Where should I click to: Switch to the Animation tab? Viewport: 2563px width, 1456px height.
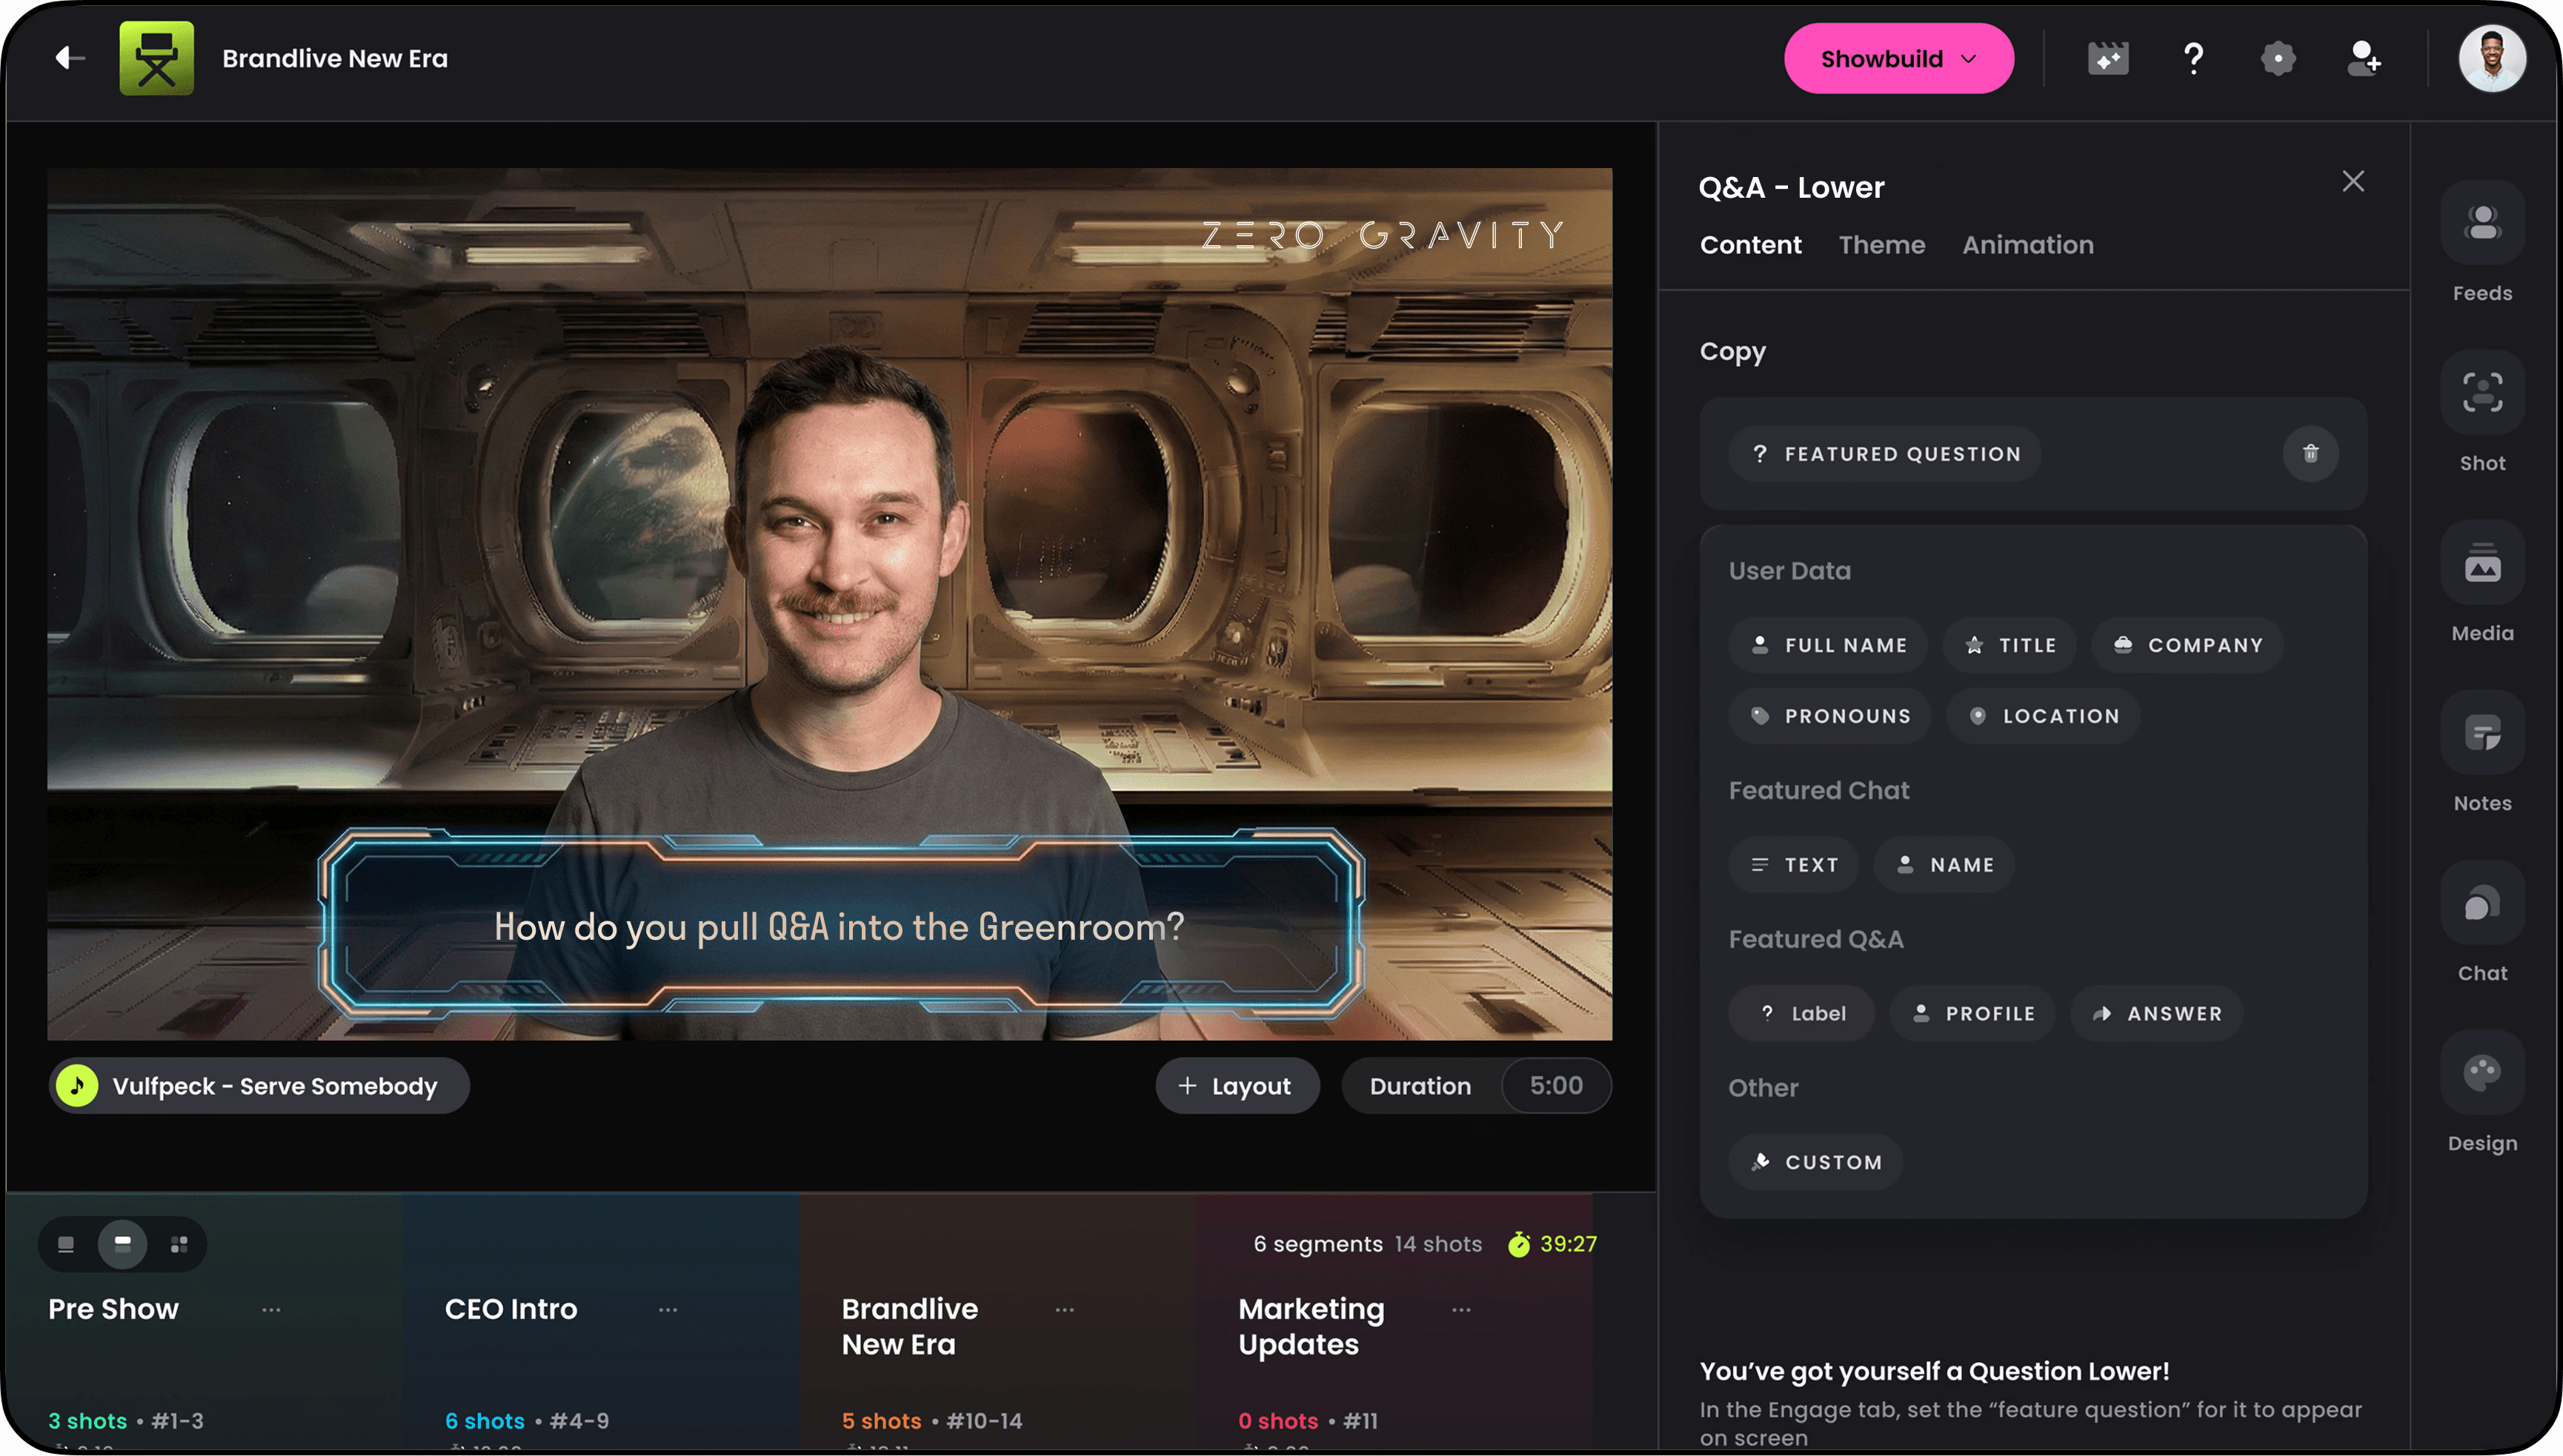click(x=2027, y=245)
